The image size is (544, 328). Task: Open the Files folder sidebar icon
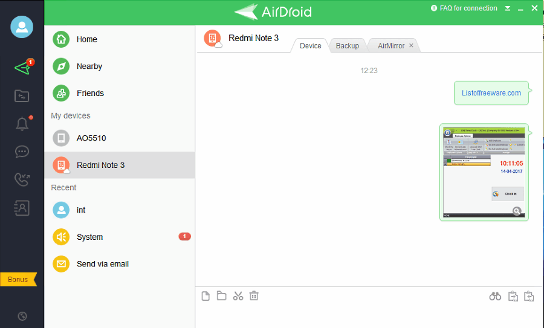[x=22, y=95]
